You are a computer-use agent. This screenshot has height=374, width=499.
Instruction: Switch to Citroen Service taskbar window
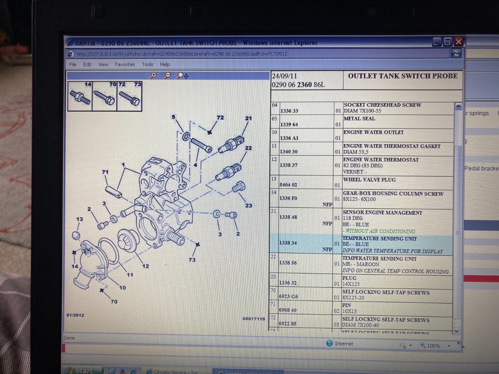click(x=177, y=372)
